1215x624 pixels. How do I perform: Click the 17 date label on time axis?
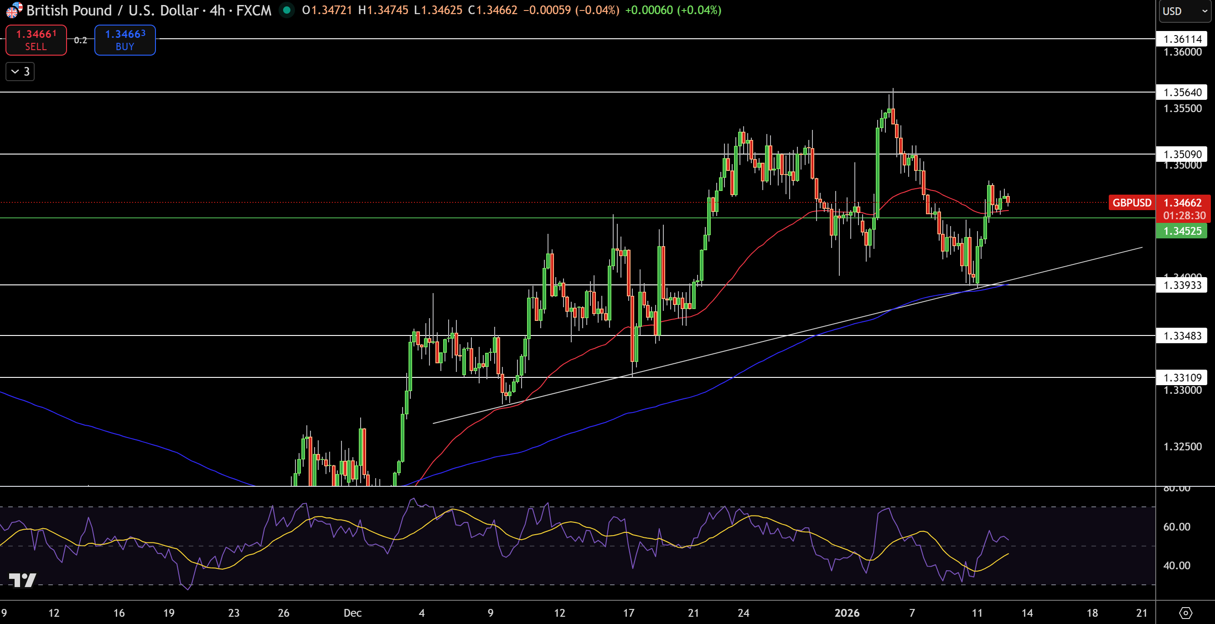click(x=629, y=613)
